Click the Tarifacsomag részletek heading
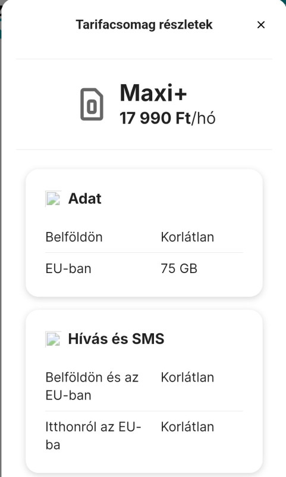Image resolution: width=286 pixels, height=477 pixels. point(144,24)
